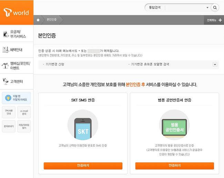Go to home via breadcrumb house icon
224x178 pixels.
(38, 20)
